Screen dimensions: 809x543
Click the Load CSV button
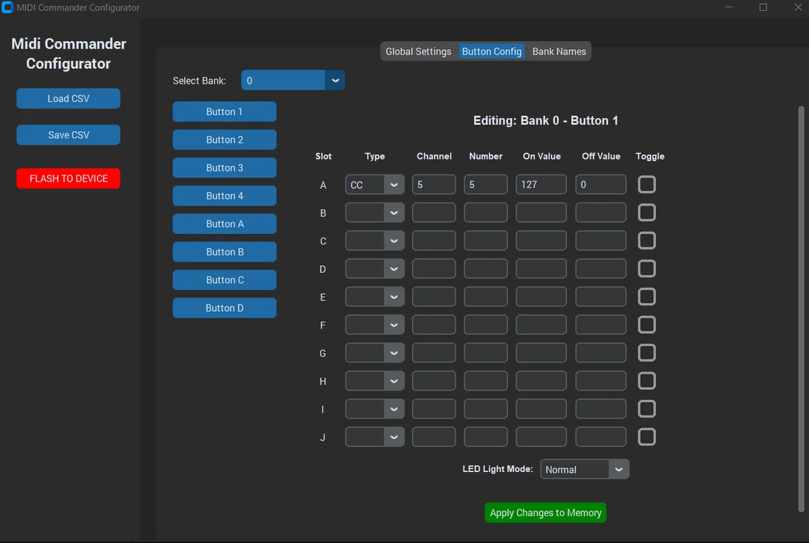pyautogui.click(x=68, y=98)
